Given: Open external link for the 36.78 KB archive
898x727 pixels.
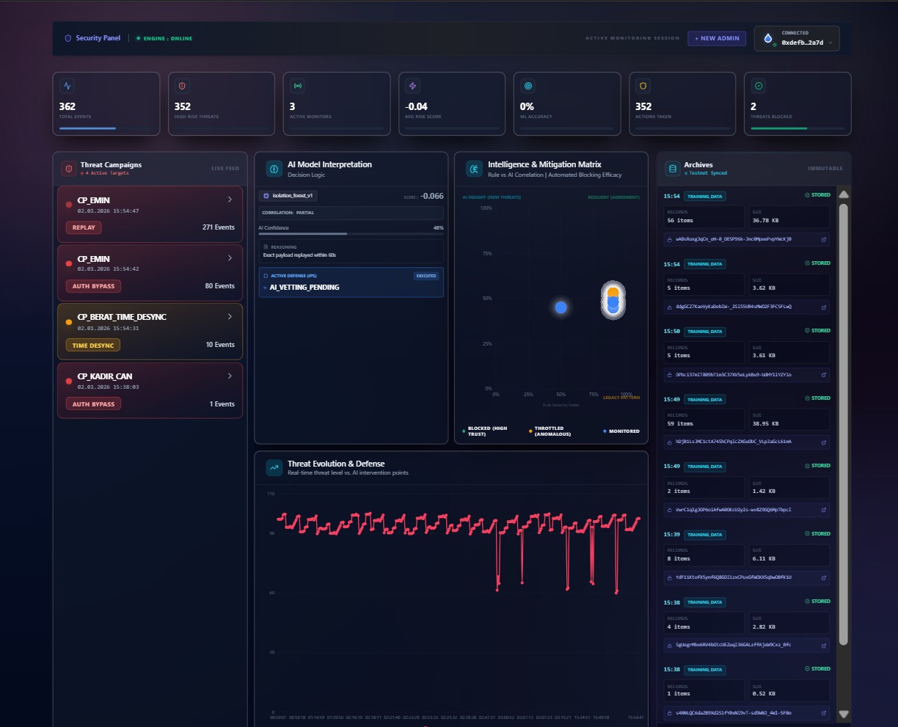Looking at the screenshot, I should (x=823, y=239).
